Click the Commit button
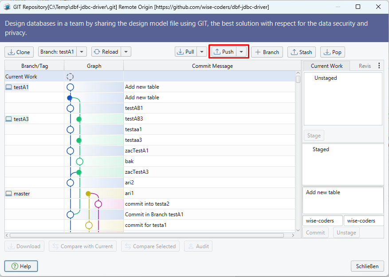This screenshot has width=389, height=277. (x=315, y=233)
